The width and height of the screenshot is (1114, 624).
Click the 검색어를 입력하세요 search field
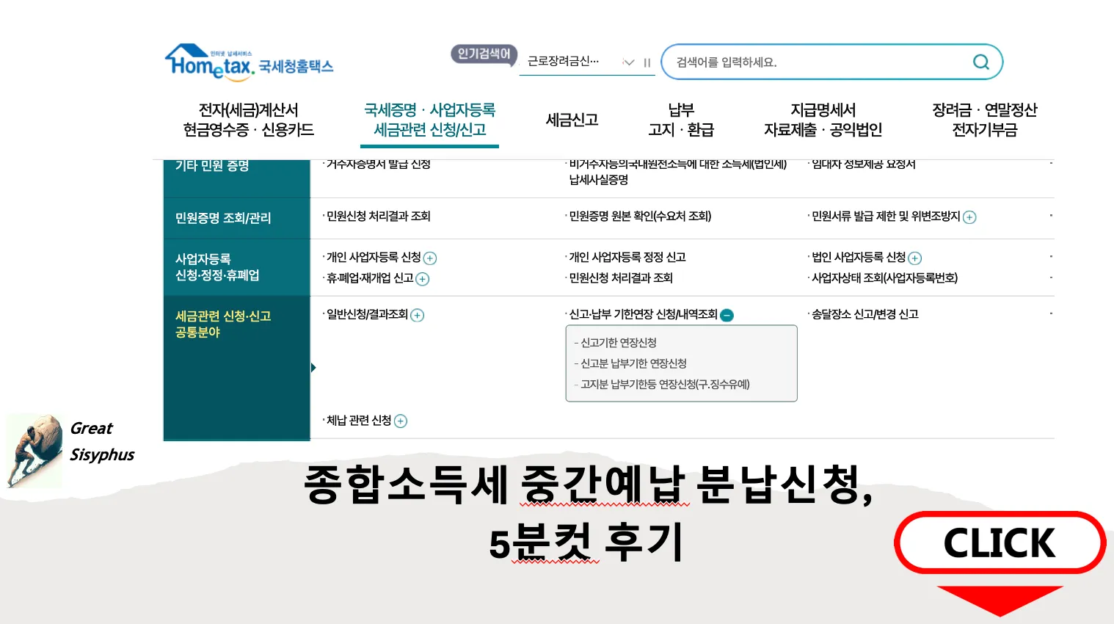pos(807,62)
